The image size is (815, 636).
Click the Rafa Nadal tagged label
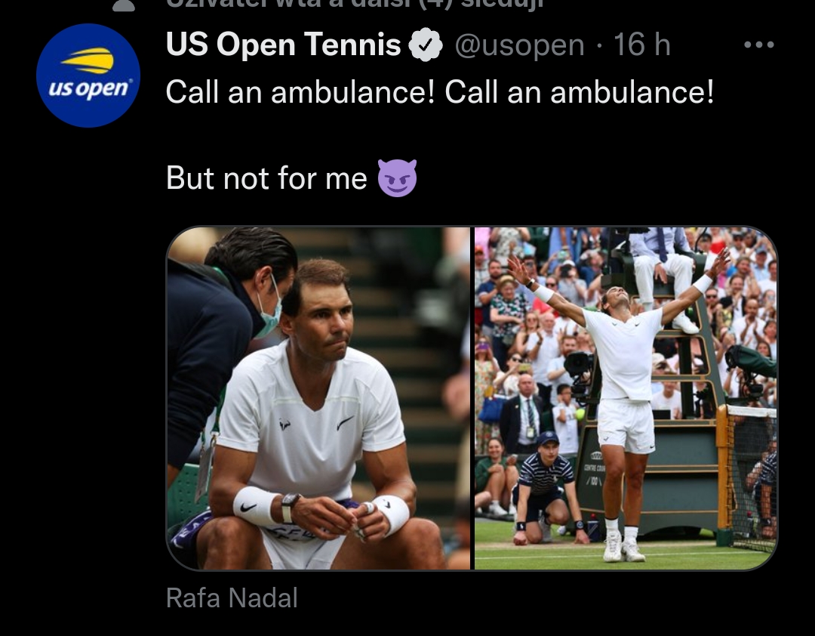[x=232, y=598]
